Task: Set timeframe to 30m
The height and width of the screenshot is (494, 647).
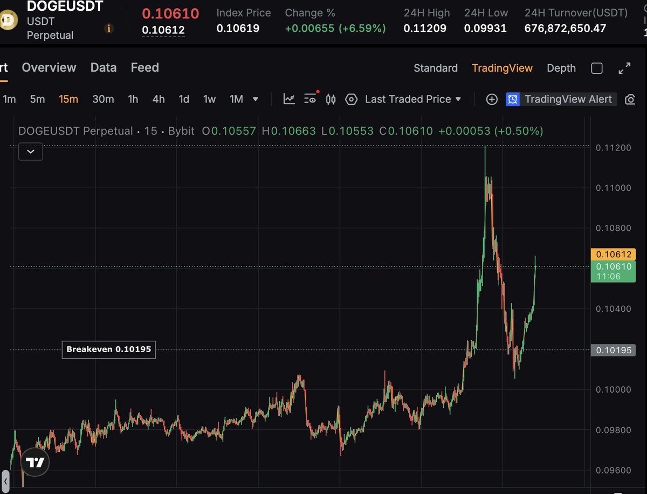Action: [103, 99]
